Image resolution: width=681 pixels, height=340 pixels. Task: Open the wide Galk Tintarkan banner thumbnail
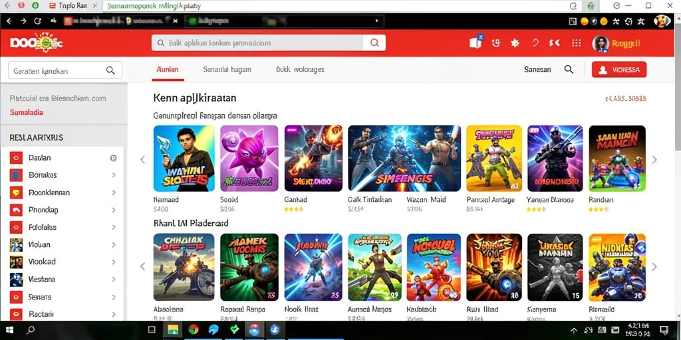point(404,158)
